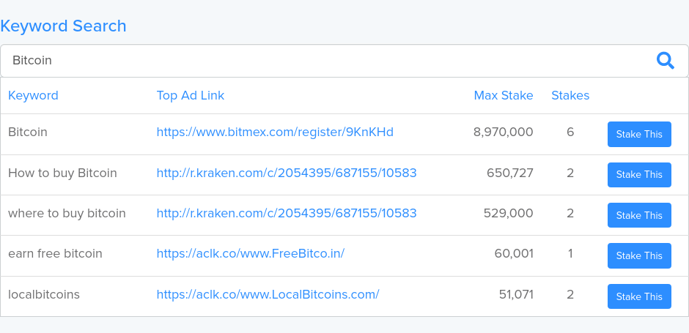The image size is (689, 333).
Task: Sort by the Max Stake column header
Action: click(x=504, y=96)
